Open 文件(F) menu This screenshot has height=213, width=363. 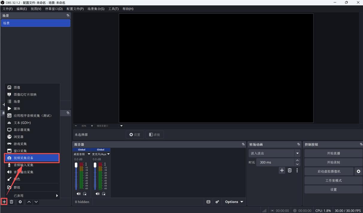pos(7,9)
